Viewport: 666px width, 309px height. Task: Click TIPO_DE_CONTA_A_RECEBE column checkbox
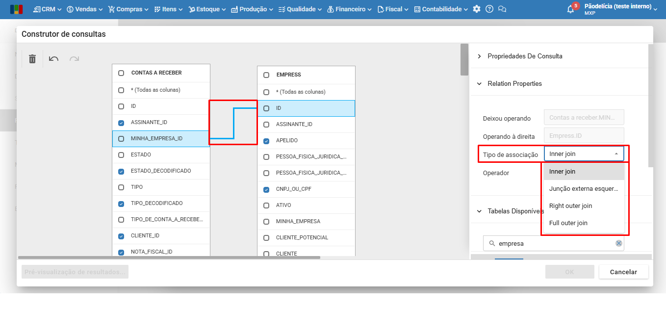[x=121, y=220]
